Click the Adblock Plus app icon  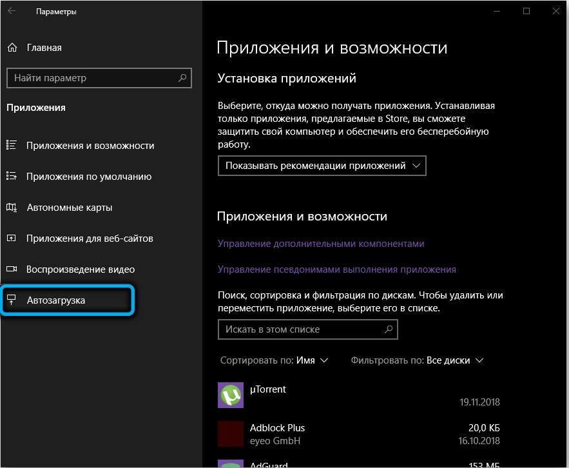[x=230, y=434]
